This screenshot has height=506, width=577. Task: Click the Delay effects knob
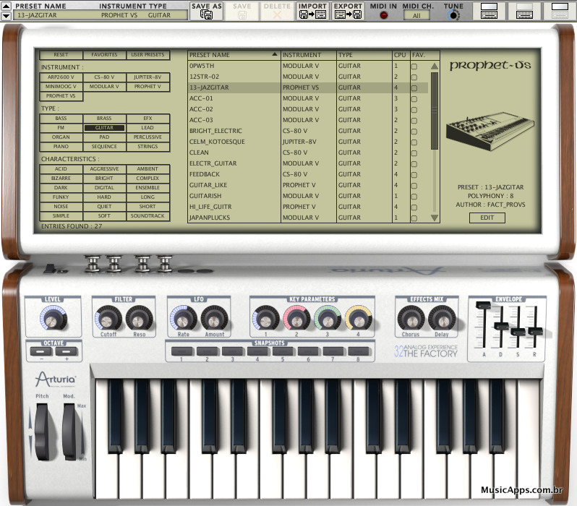click(442, 319)
